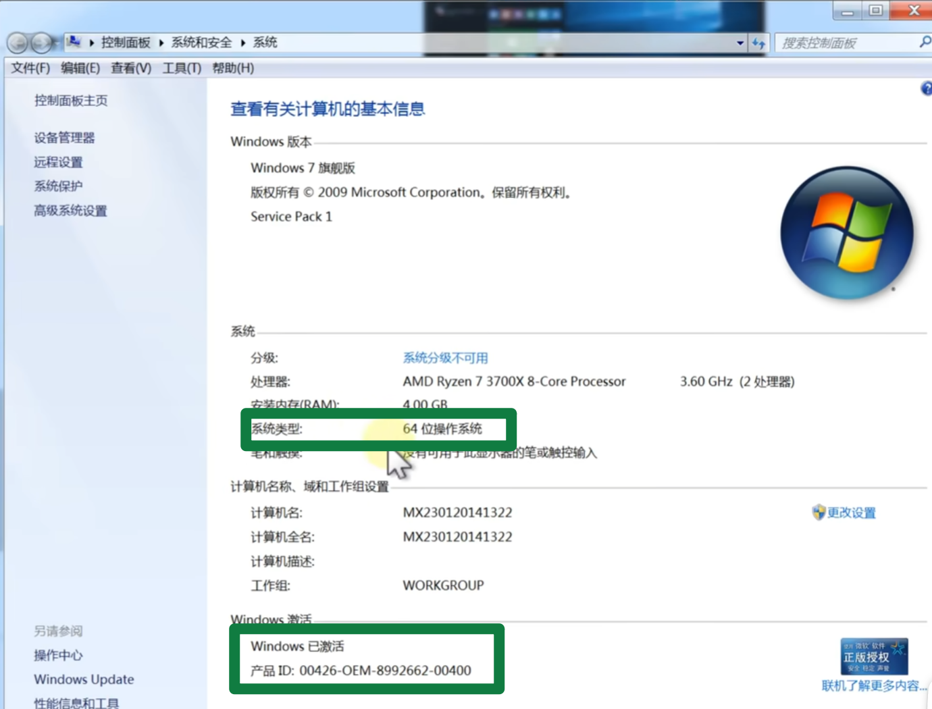This screenshot has height=709, width=932.
Task: Click the 3.60 GHz (2 处理器) value
Action: point(737,382)
